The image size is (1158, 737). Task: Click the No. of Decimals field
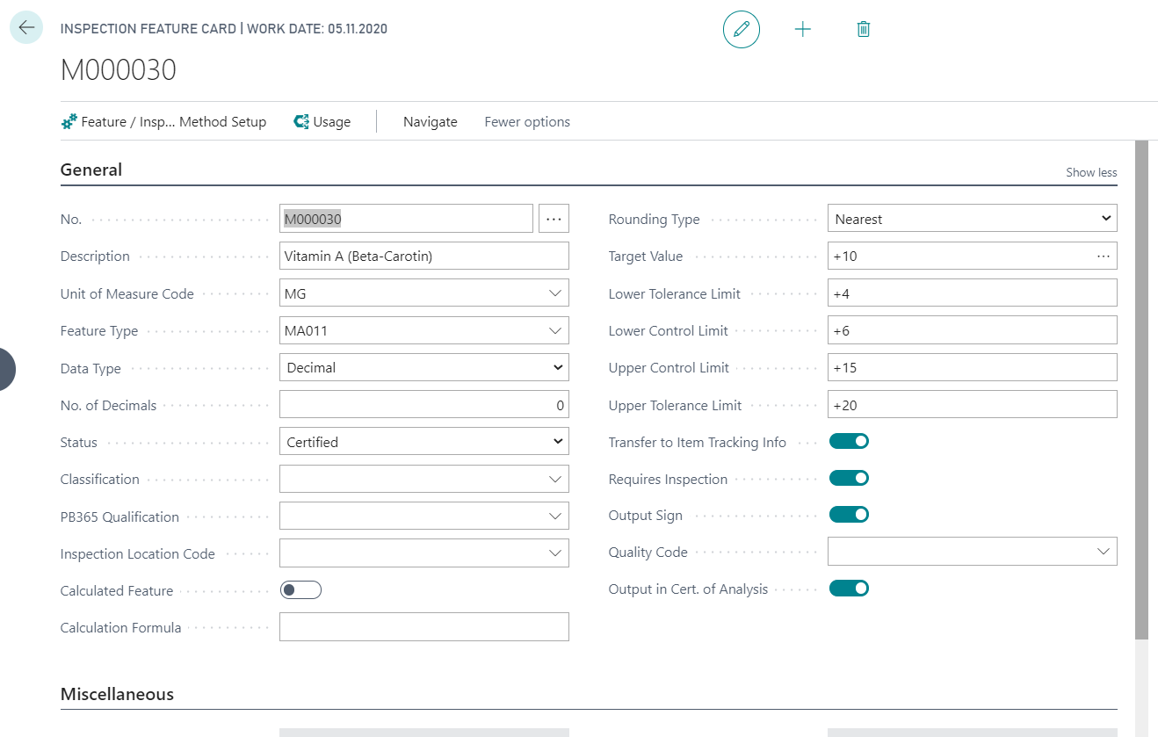click(x=424, y=405)
